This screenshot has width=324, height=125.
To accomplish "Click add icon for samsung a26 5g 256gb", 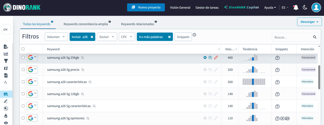I will [205, 58].
